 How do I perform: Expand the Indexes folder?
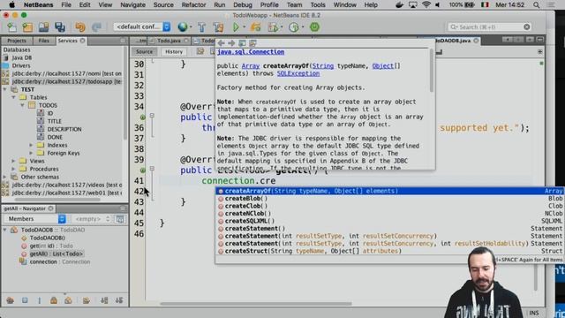[x=31, y=145]
